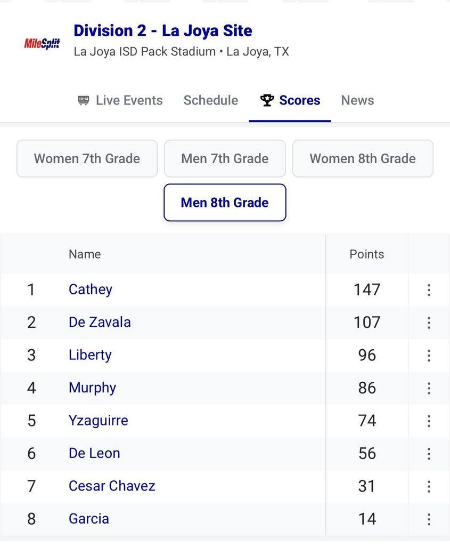The width and height of the screenshot is (450, 546).
Task: Switch to the Live Events tab
Action: [120, 100]
